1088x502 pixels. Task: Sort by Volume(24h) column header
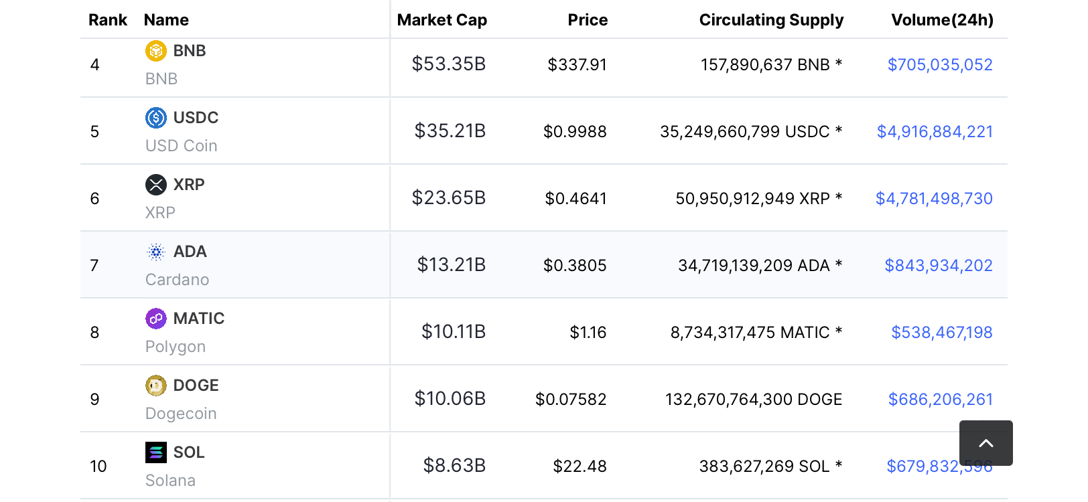pos(942,20)
